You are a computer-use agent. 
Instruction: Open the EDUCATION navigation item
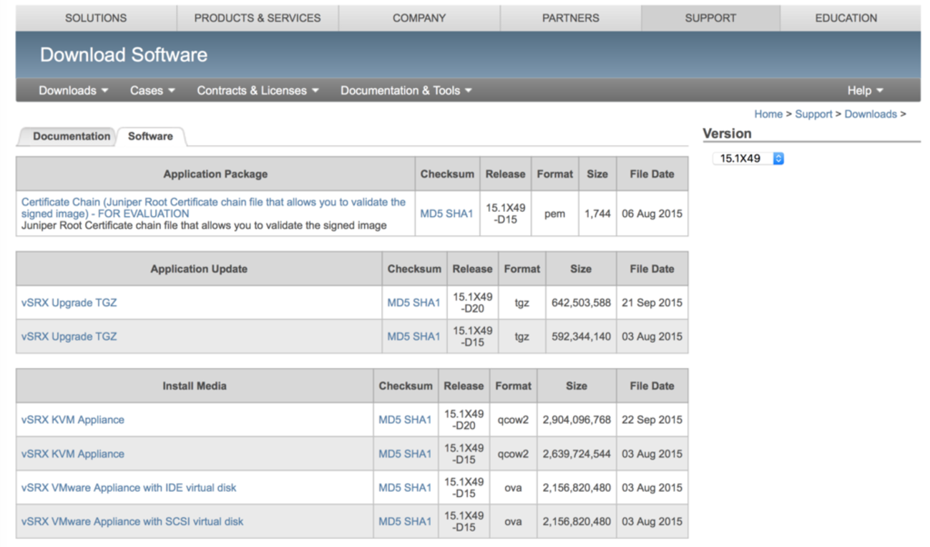pos(846,18)
